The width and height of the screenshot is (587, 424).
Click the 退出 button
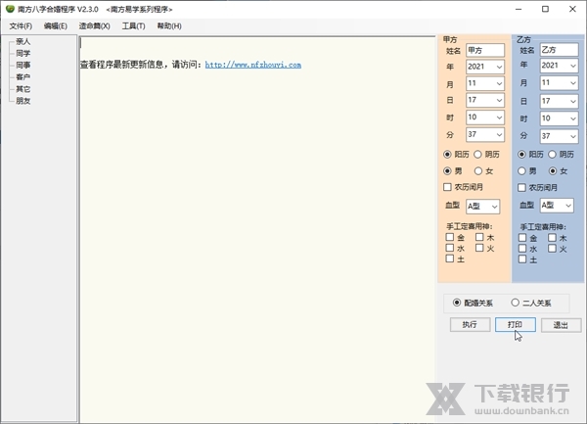(x=561, y=325)
